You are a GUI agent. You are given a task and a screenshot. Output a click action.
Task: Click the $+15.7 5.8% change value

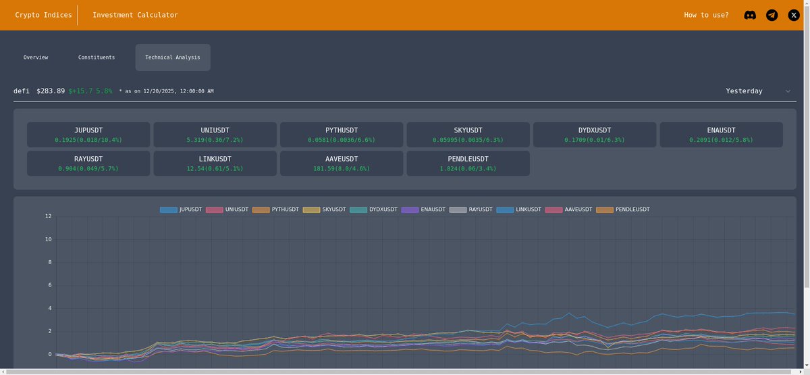(90, 91)
